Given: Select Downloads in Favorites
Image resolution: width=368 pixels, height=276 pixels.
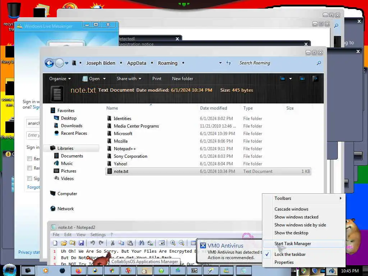Looking at the screenshot, I should pyautogui.click(x=72, y=126).
